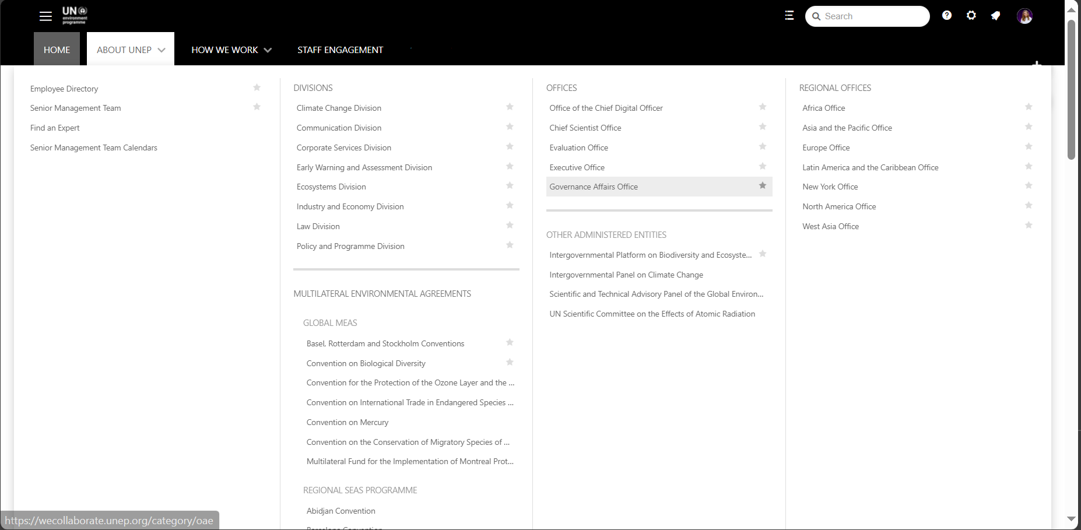This screenshot has height=530, width=1081.
Task: Star the Executive Office
Action: pyautogui.click(x=763, y=166)
